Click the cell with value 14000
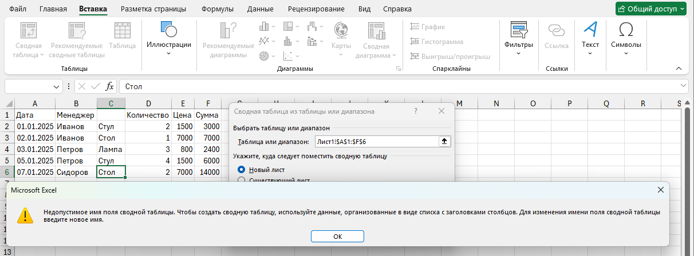694x256 pixels. pyautogui.click(x=207, y=172)
